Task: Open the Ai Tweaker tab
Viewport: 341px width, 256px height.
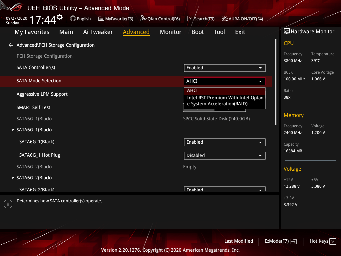Action: click(98, 32)
